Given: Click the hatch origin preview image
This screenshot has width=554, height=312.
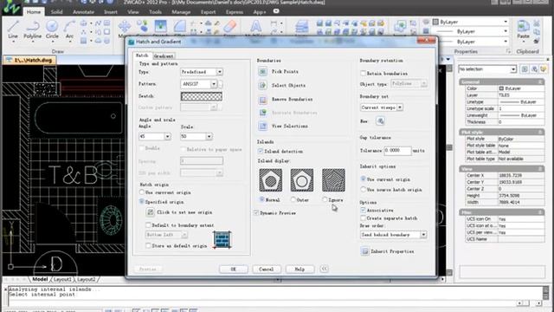Looking at the screenshot, I should coord(222,239).
